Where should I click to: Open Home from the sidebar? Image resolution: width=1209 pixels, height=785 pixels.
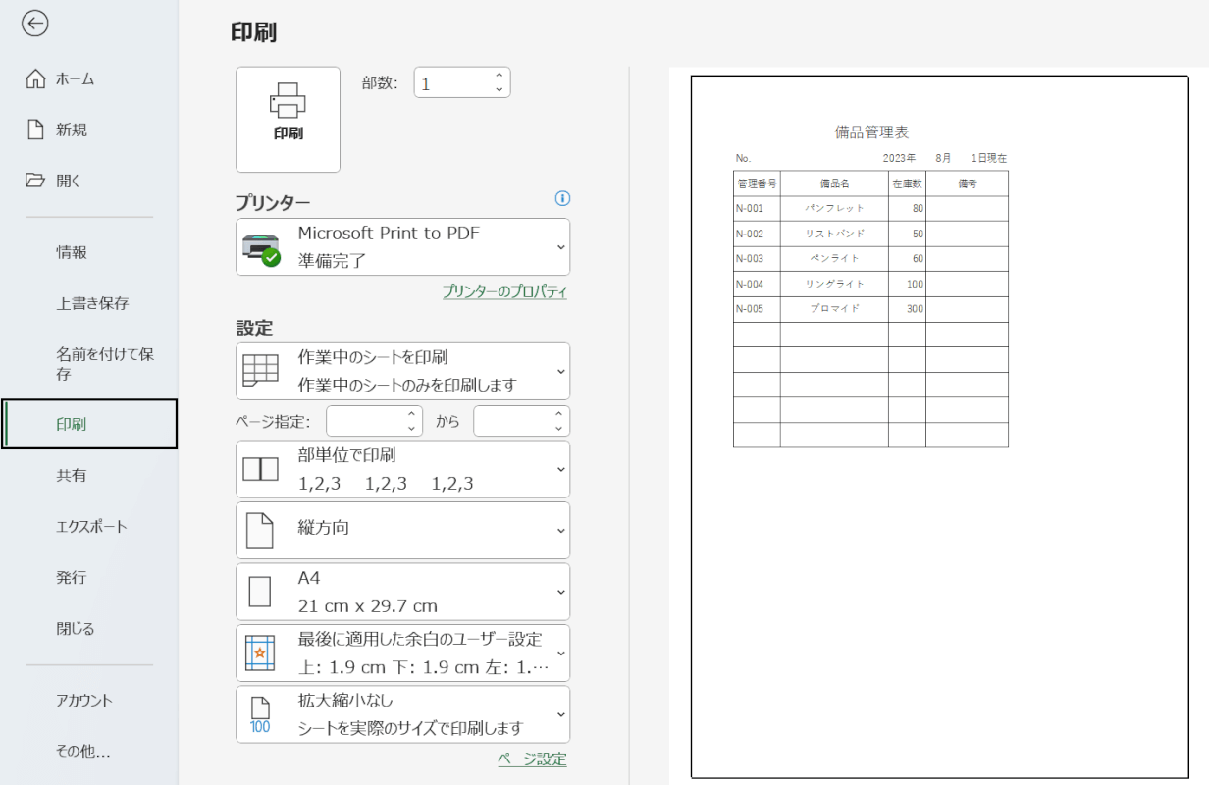pos(75,79)
